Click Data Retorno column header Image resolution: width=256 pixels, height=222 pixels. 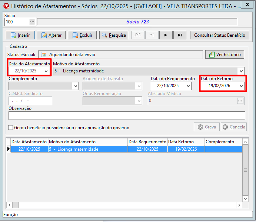186,142
